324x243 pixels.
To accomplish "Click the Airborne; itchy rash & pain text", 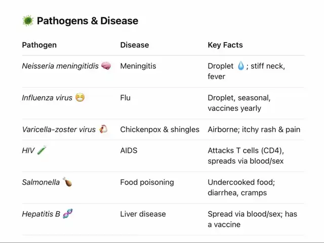I will (x=254, y=130).
